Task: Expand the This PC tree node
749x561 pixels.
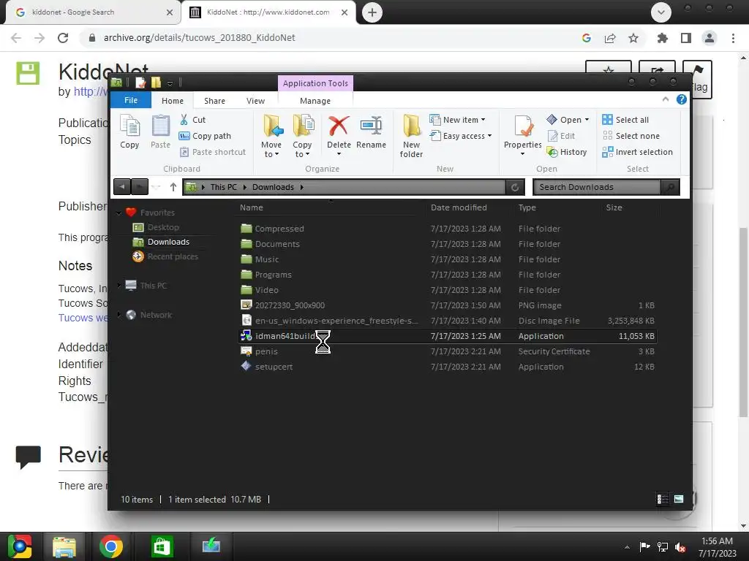Action: (x=119, y=286)
